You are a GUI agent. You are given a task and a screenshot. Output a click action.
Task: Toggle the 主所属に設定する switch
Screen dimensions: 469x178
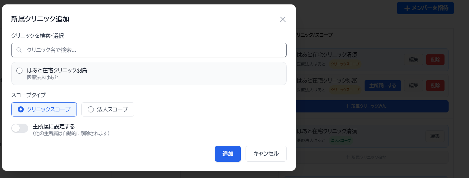[x=20, y=128]
